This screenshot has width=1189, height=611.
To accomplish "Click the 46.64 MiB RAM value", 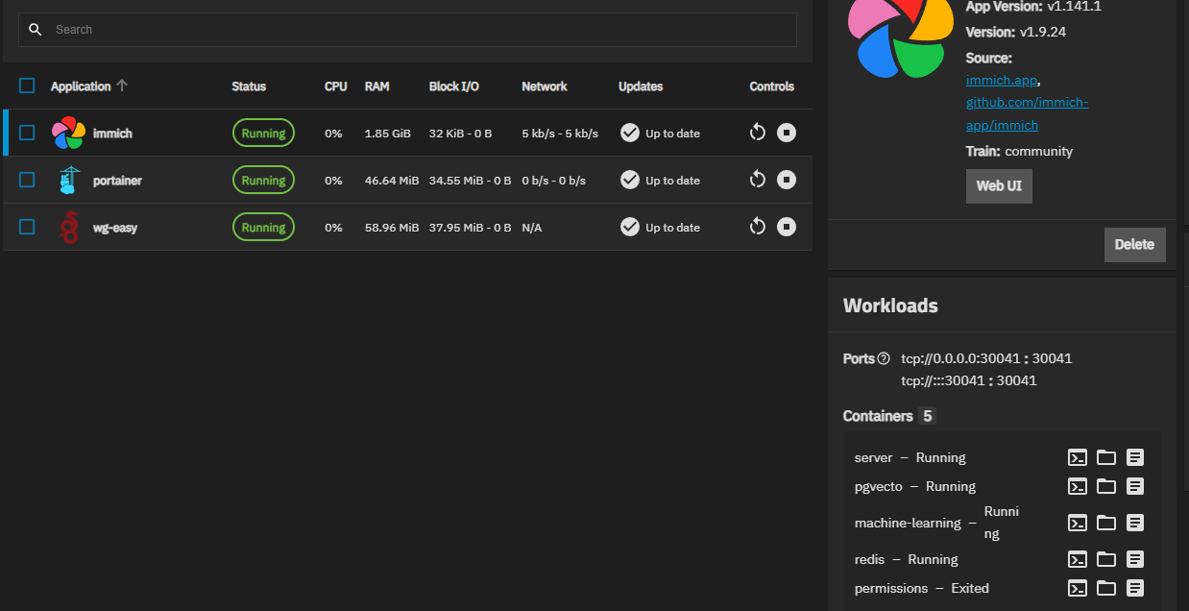I will (392, 181).
